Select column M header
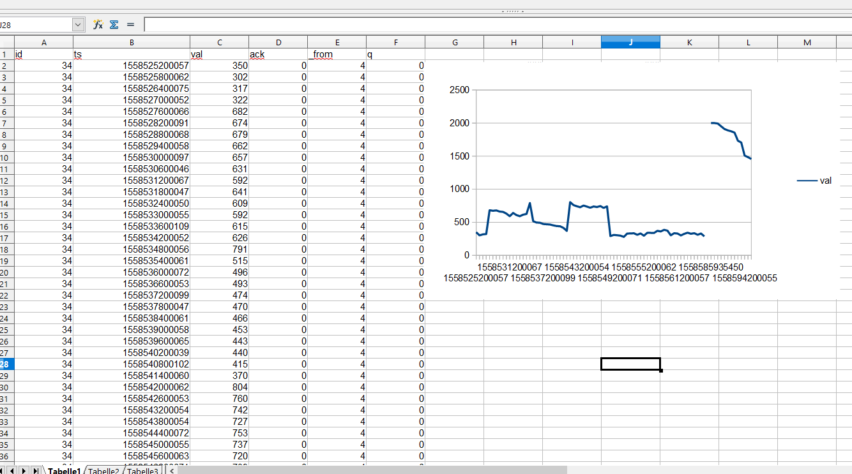 (x=807, y=42)
